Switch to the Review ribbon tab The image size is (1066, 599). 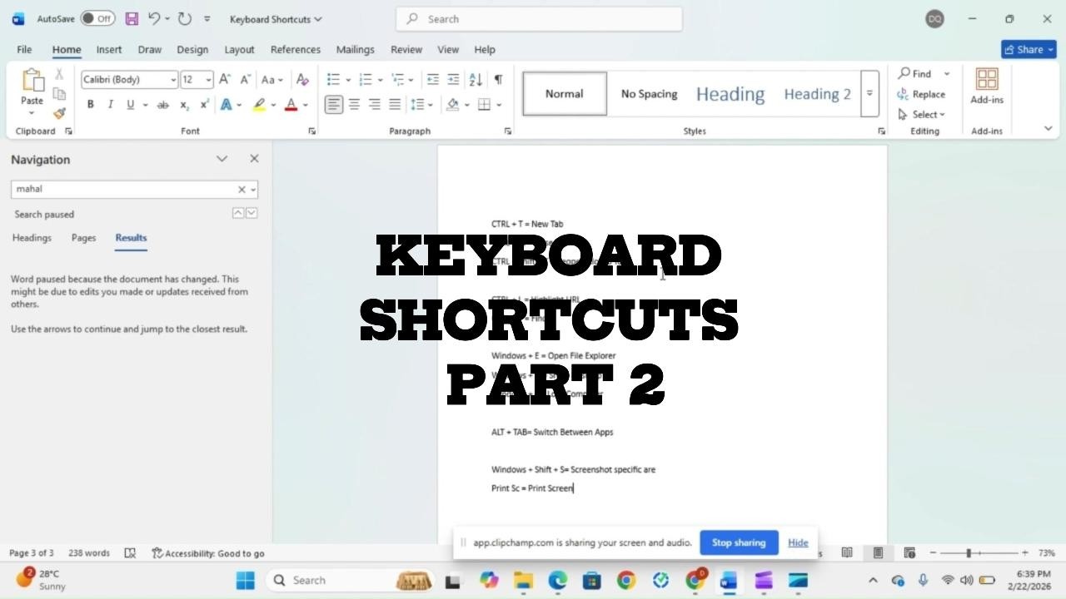coord(406,49)
